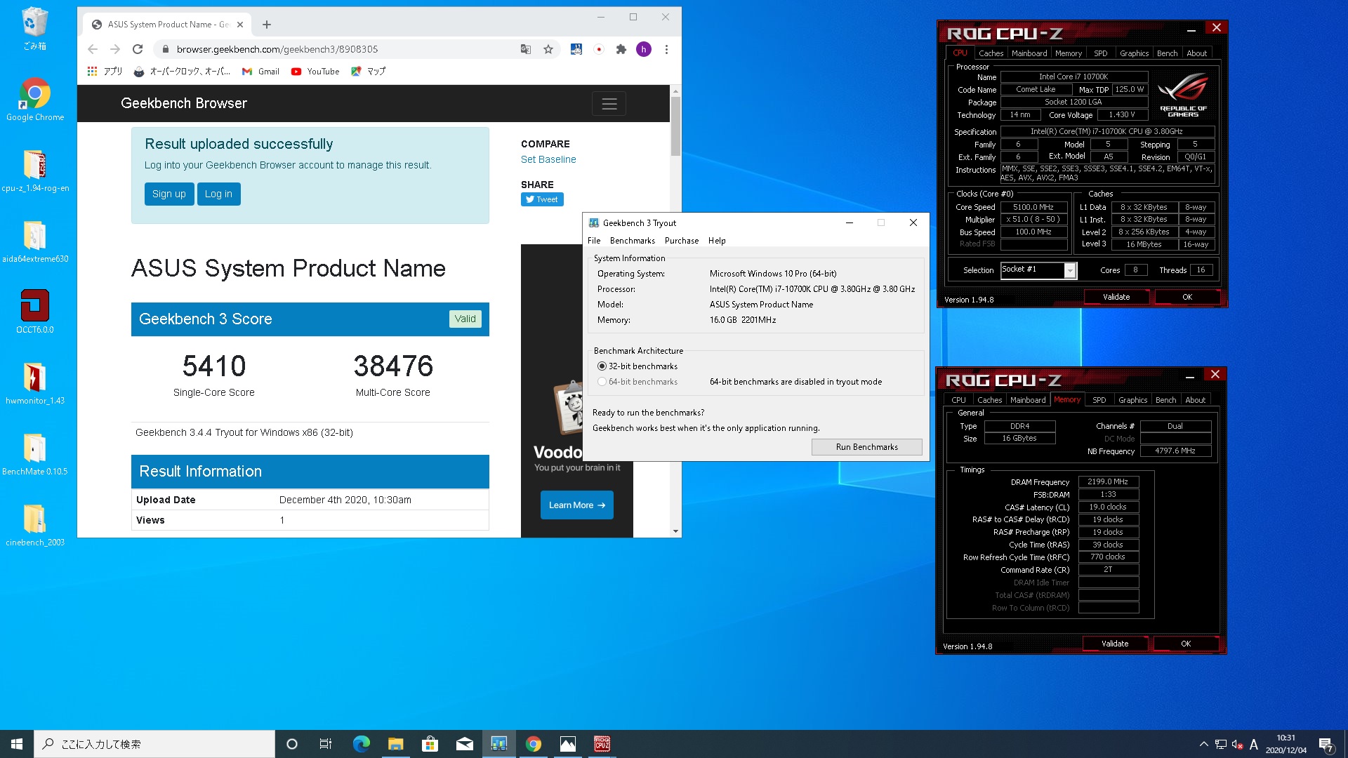Switch to SPD tab in upper CPU-Z window
Screen dimensions: 1348x758
1100,53
